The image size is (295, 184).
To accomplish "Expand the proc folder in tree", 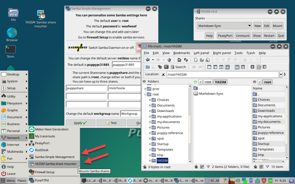I will click(x=145, y=89).
